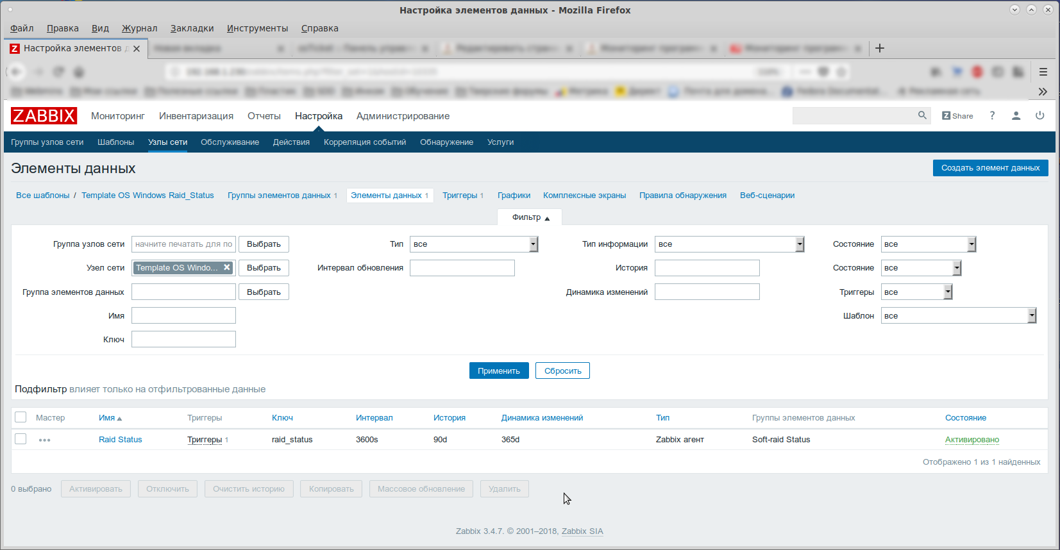Click the Активировано status link
This screenshot has width=1060, height=550.
click(x=972, y=440)
